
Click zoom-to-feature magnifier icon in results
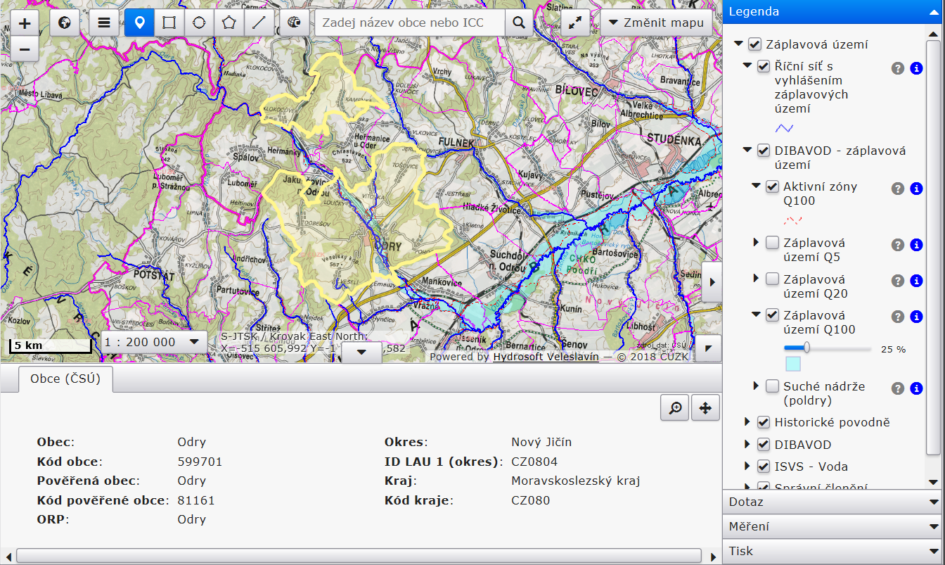(x=675, y=407)
